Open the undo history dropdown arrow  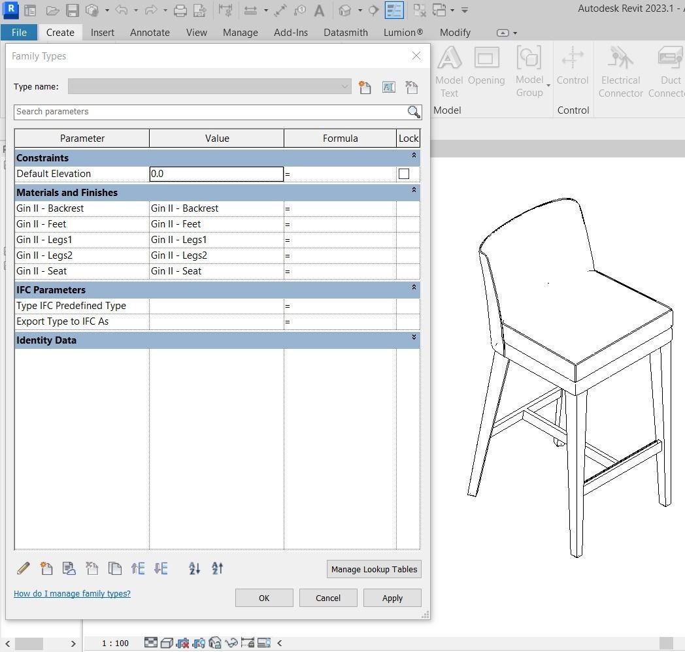coord(136,10)
